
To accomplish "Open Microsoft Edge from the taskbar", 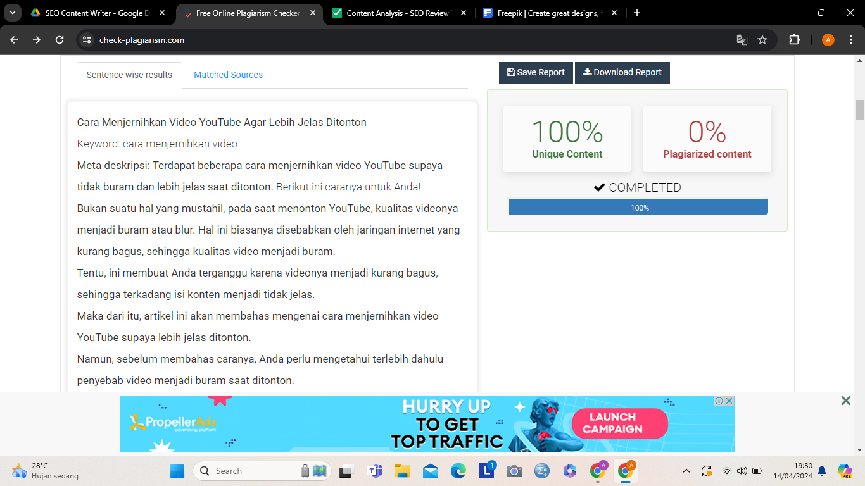I will 458,471.
